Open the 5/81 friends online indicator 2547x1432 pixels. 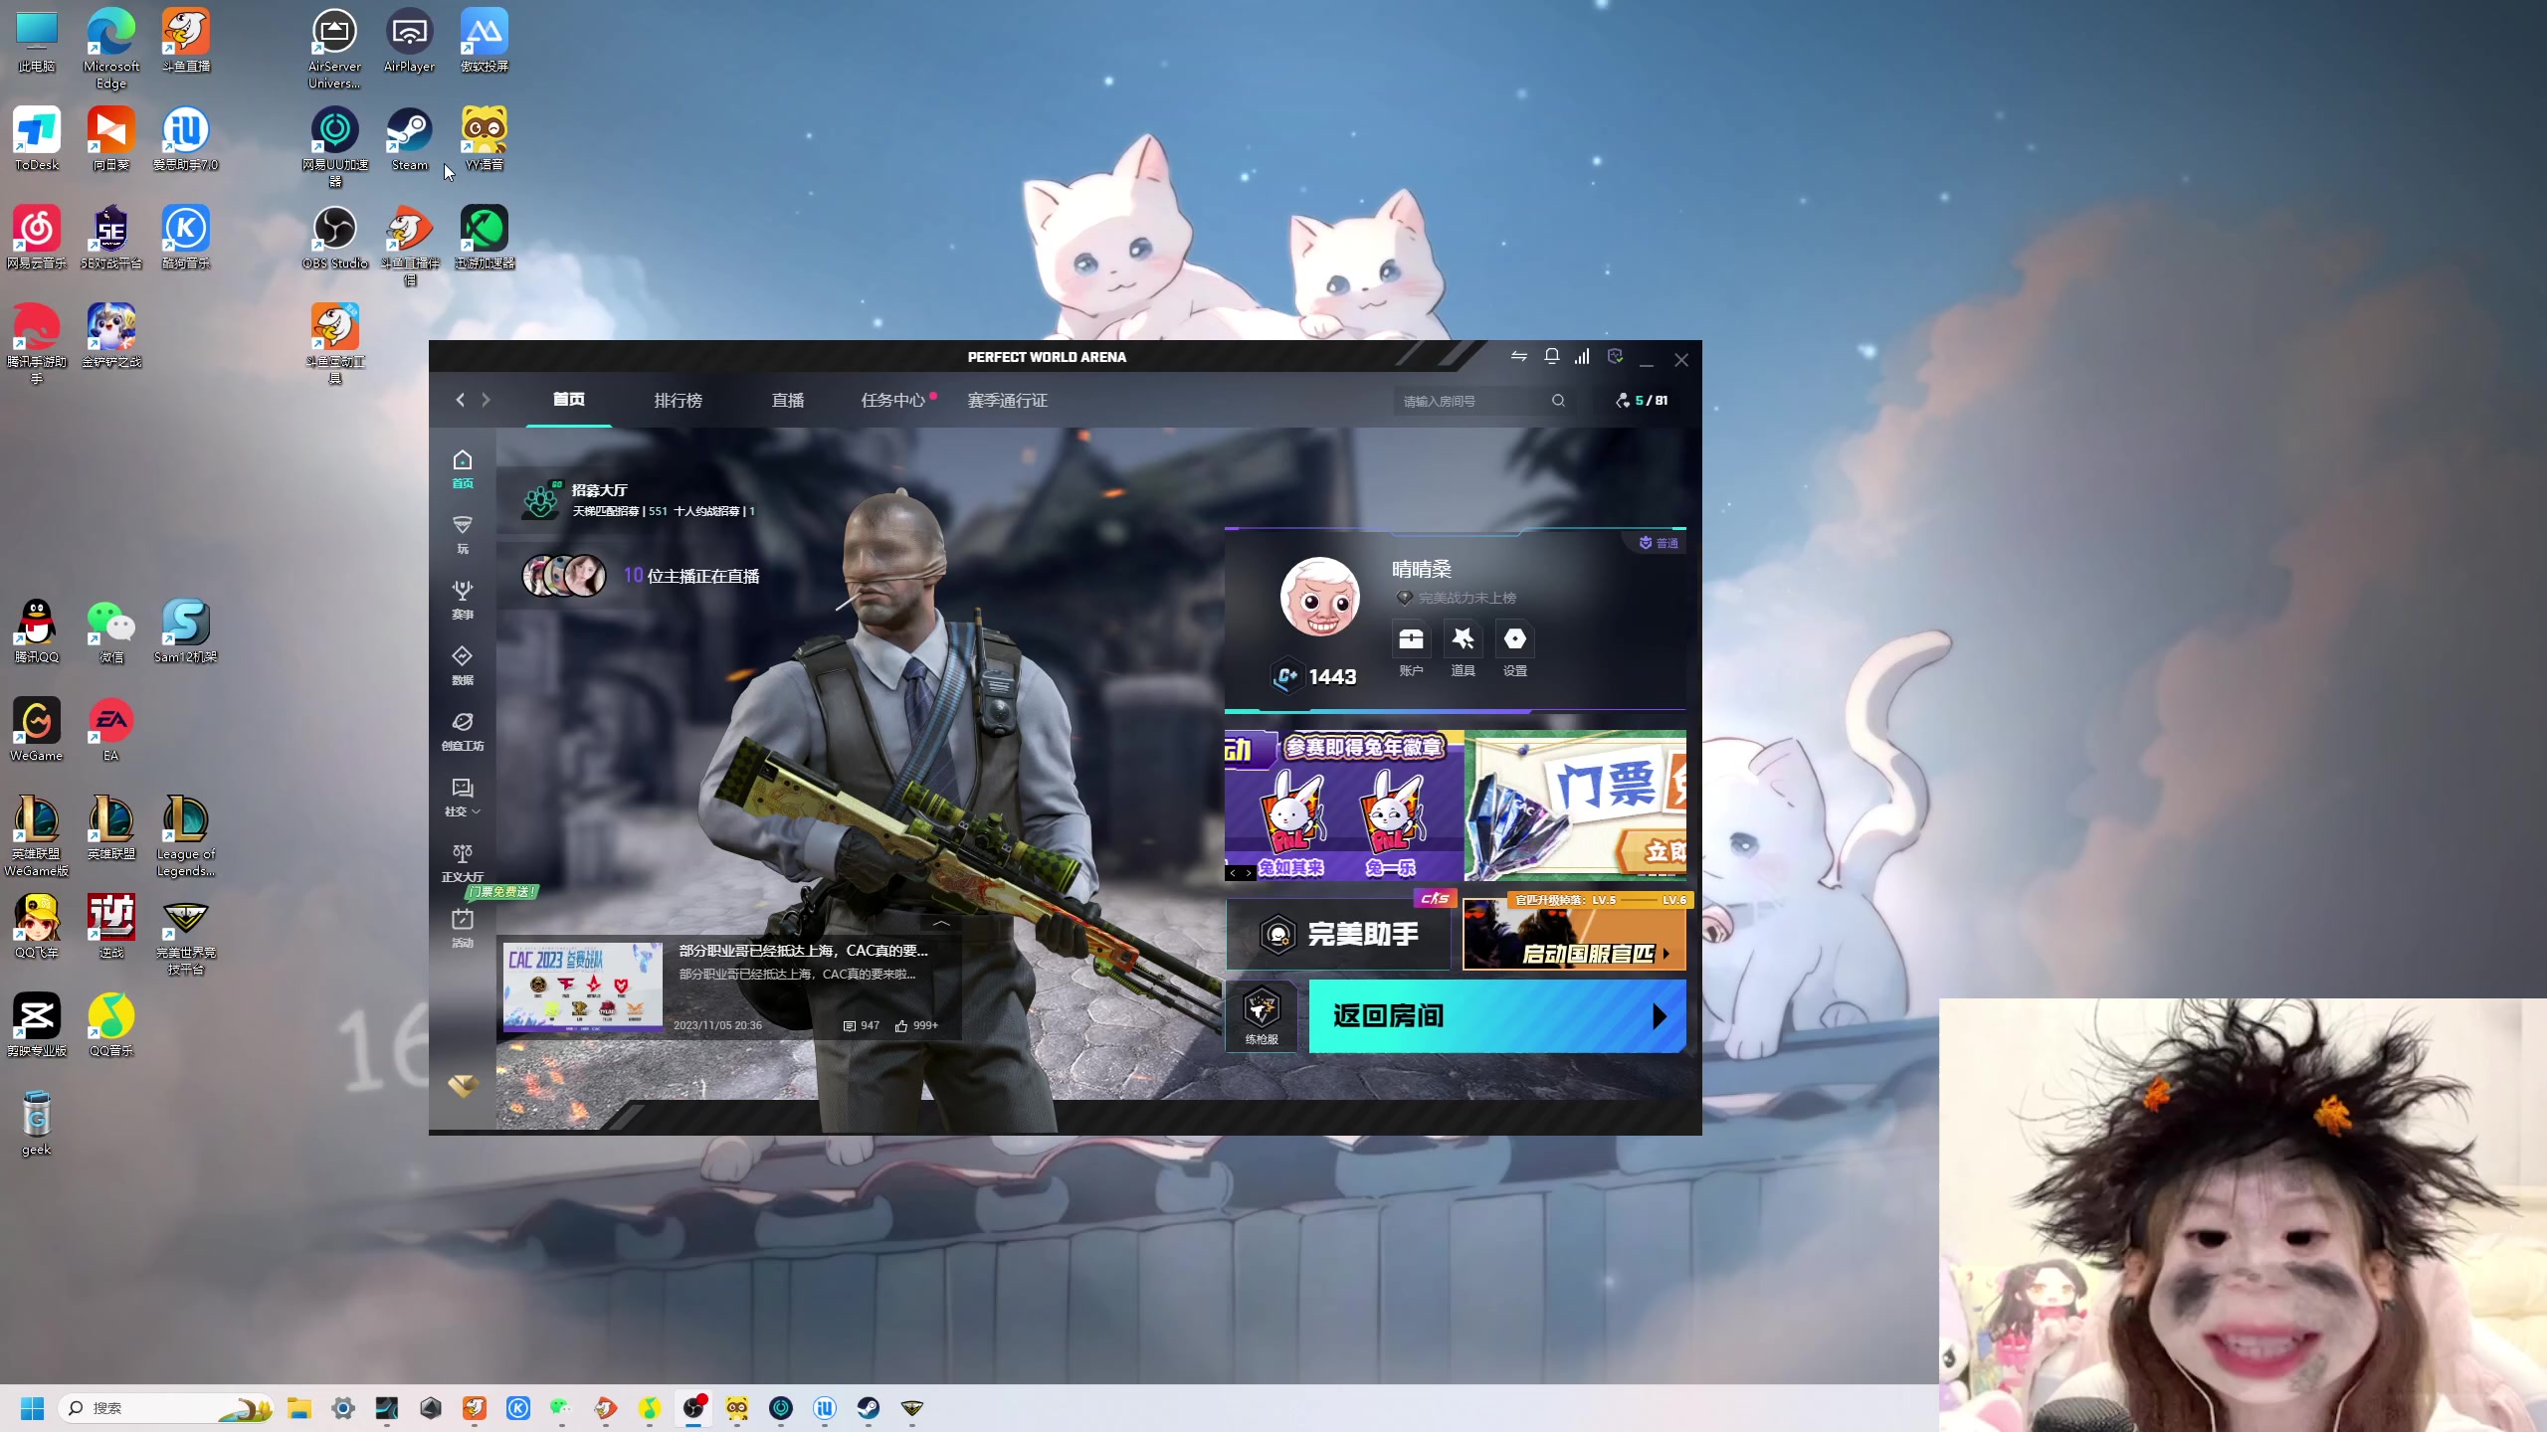point(1643,401)
